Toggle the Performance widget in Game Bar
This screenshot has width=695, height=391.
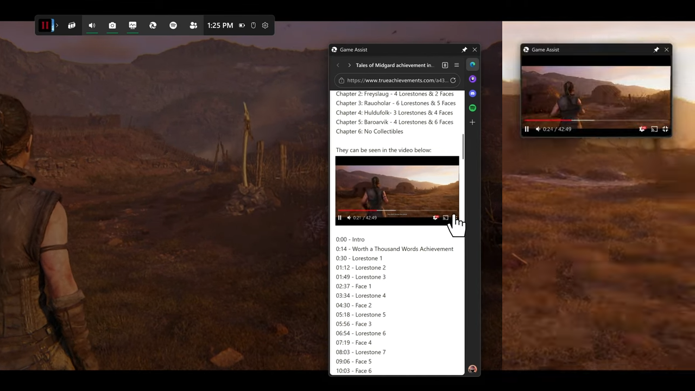[132, 26]
